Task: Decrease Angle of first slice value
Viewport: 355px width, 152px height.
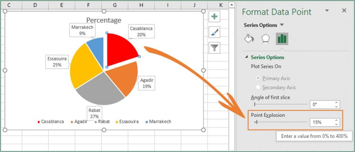Action: tap(336, 106)
